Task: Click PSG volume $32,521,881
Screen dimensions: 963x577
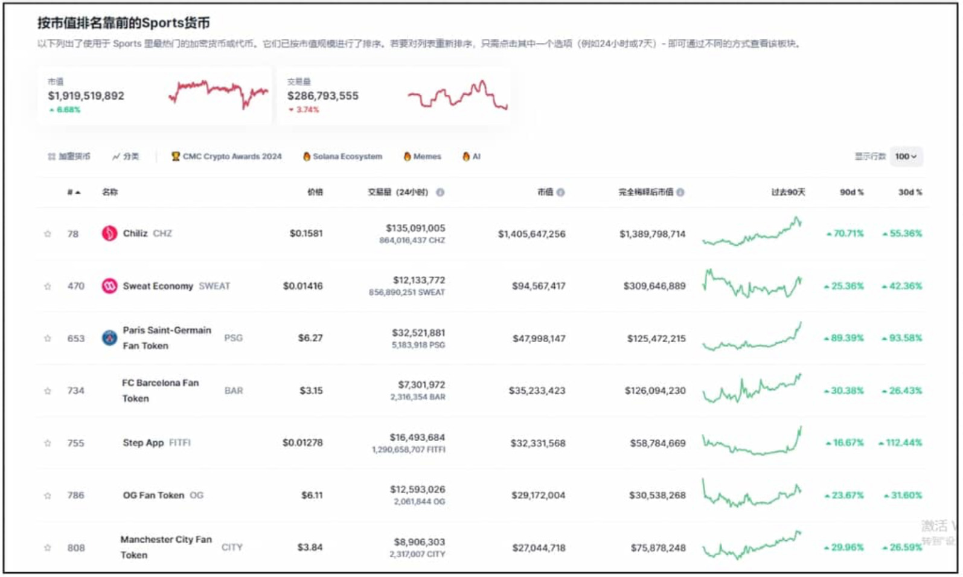Action: 418,333
